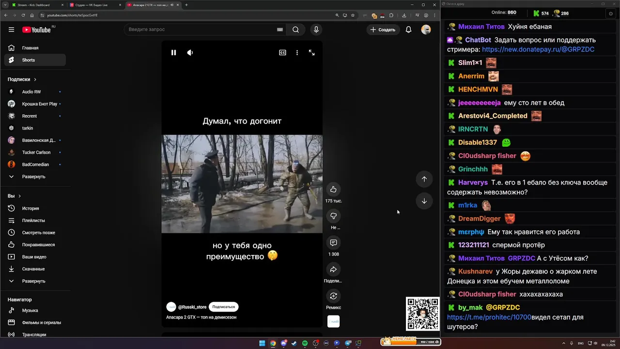The image size is (620, 349).
Task: Open the three-dot options on the Short
Action: (297, 52)
